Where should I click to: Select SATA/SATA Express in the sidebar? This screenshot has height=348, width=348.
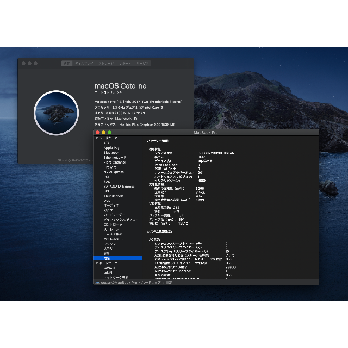point(119,187)
